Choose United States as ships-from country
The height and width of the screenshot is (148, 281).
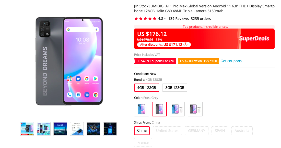pos(167,130)
